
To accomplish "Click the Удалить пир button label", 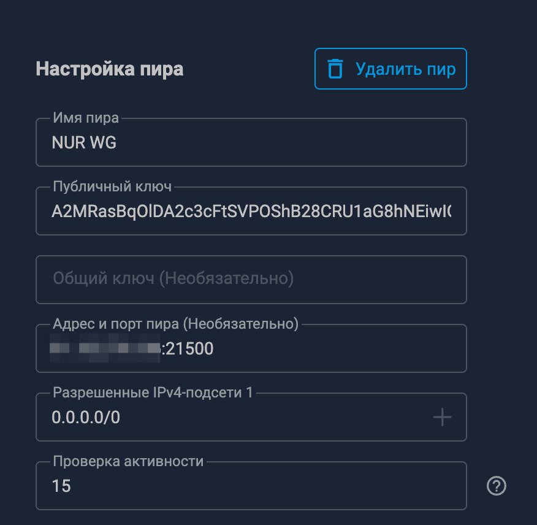I will (405, 69).
